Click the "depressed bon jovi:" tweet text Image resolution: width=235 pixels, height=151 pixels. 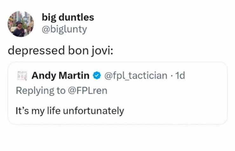pos(60,51)
